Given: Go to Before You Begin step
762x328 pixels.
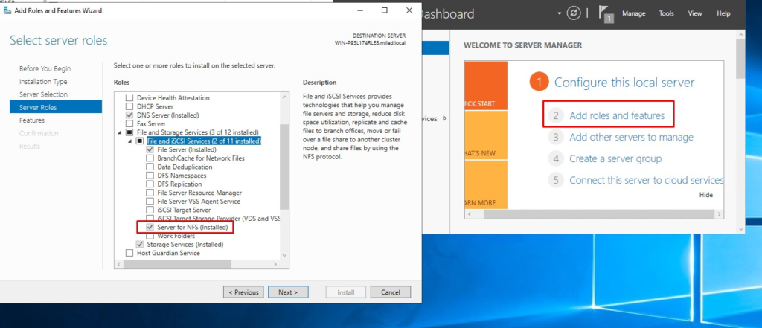Looking at the screenshot, I should pyautogui.click(x=45, y=68).
